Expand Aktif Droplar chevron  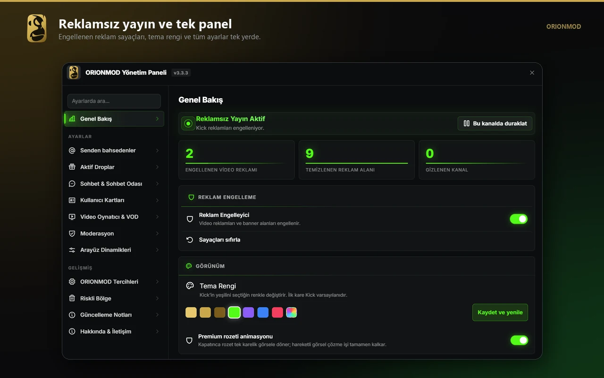[x=157, y=167]
